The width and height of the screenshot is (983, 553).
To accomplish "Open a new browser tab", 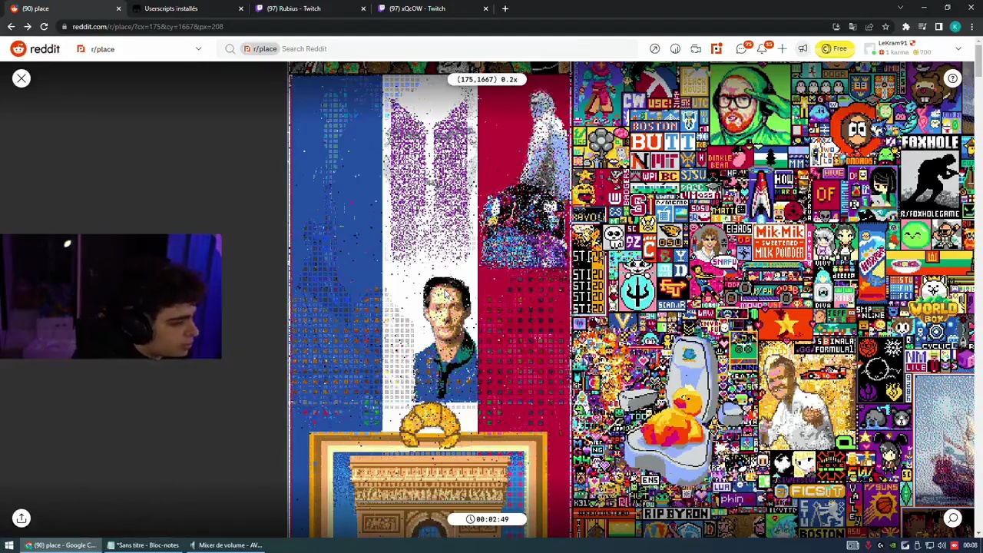I will 505,8.
